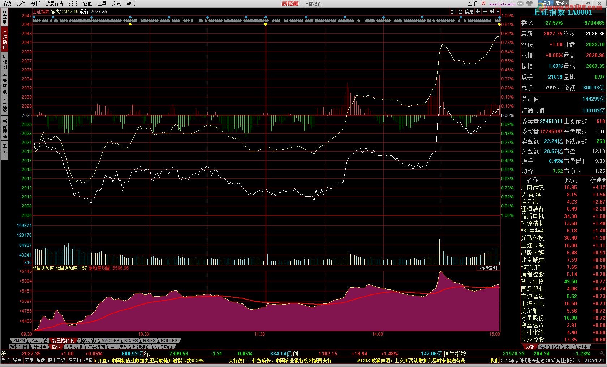Click 解盘 button in bottom bar
Image resolution: width=607 pixels, height=367 pixels.
click(x=40, y=360)
